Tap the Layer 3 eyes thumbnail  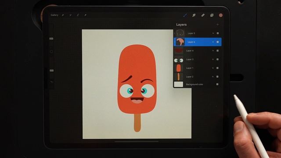[x=179, y=60]
